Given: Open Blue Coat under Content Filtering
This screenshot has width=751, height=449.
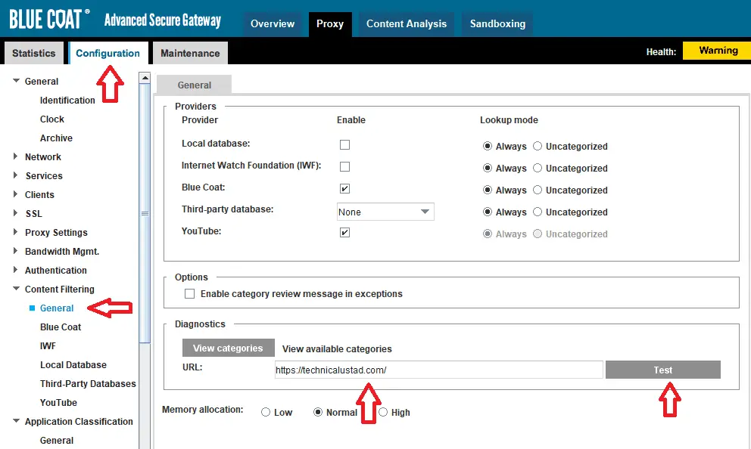Looking at the screenshot, I should pyautogui.click(x=61, y=327).
